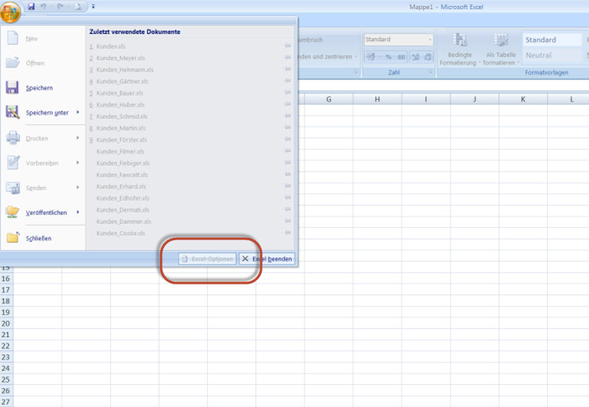Select the column H header
This screenshot has height=407, width=589.
pyautogui.click(x=377, y=99)
